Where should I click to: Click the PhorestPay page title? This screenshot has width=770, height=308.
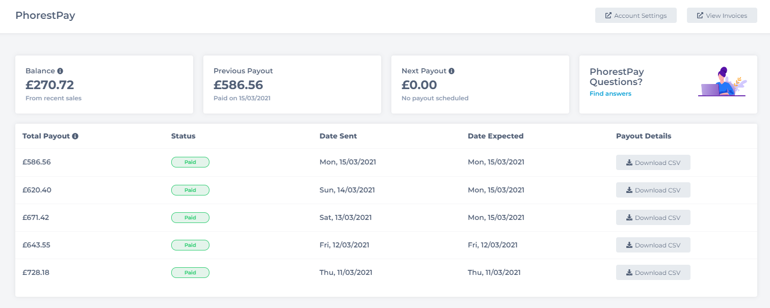[45, 15]
